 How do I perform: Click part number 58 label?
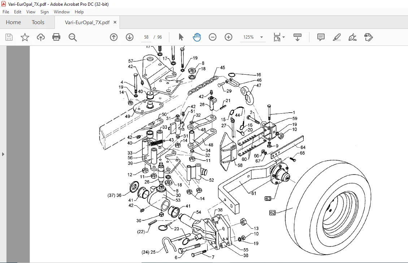click(x=240, y=165)
